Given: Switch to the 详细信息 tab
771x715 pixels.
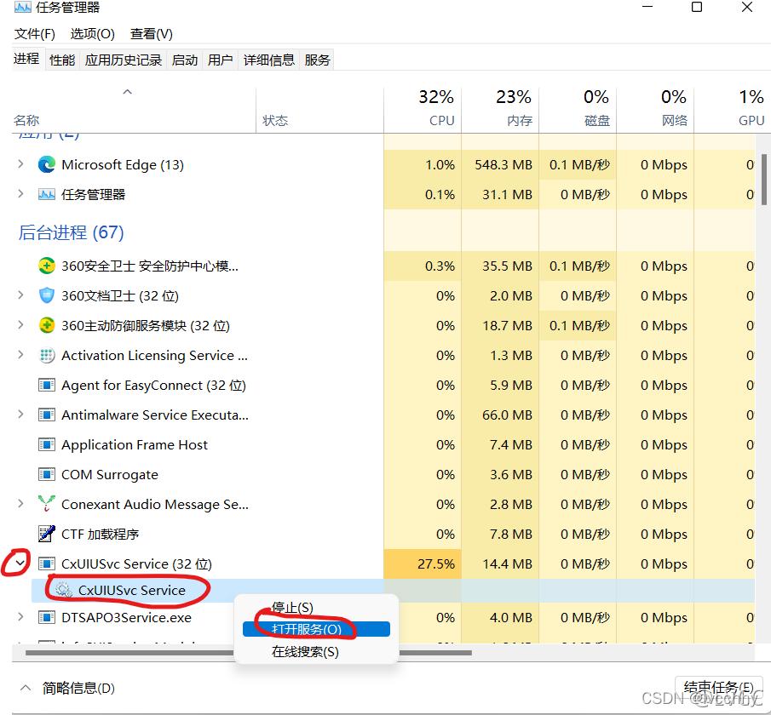Looking at the screenshot, I should [269, 60].
